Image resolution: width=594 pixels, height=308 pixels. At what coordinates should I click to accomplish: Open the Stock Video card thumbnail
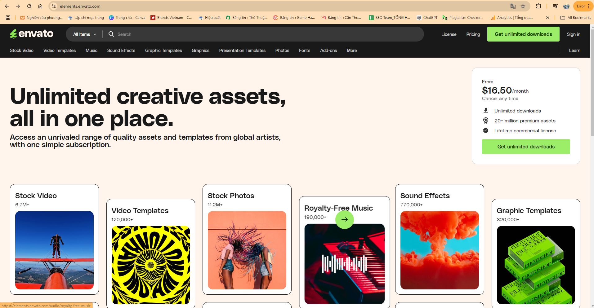coord(54,250)
